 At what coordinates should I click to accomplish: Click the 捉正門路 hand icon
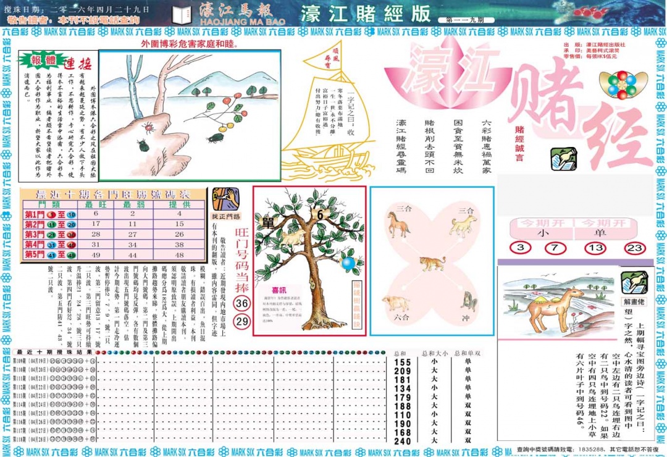tap(224, 200)
